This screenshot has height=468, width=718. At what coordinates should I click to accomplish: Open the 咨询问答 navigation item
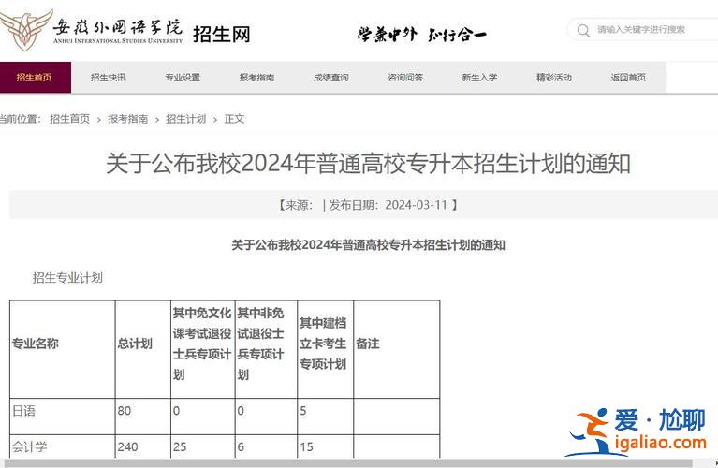(x=405, y=78)
